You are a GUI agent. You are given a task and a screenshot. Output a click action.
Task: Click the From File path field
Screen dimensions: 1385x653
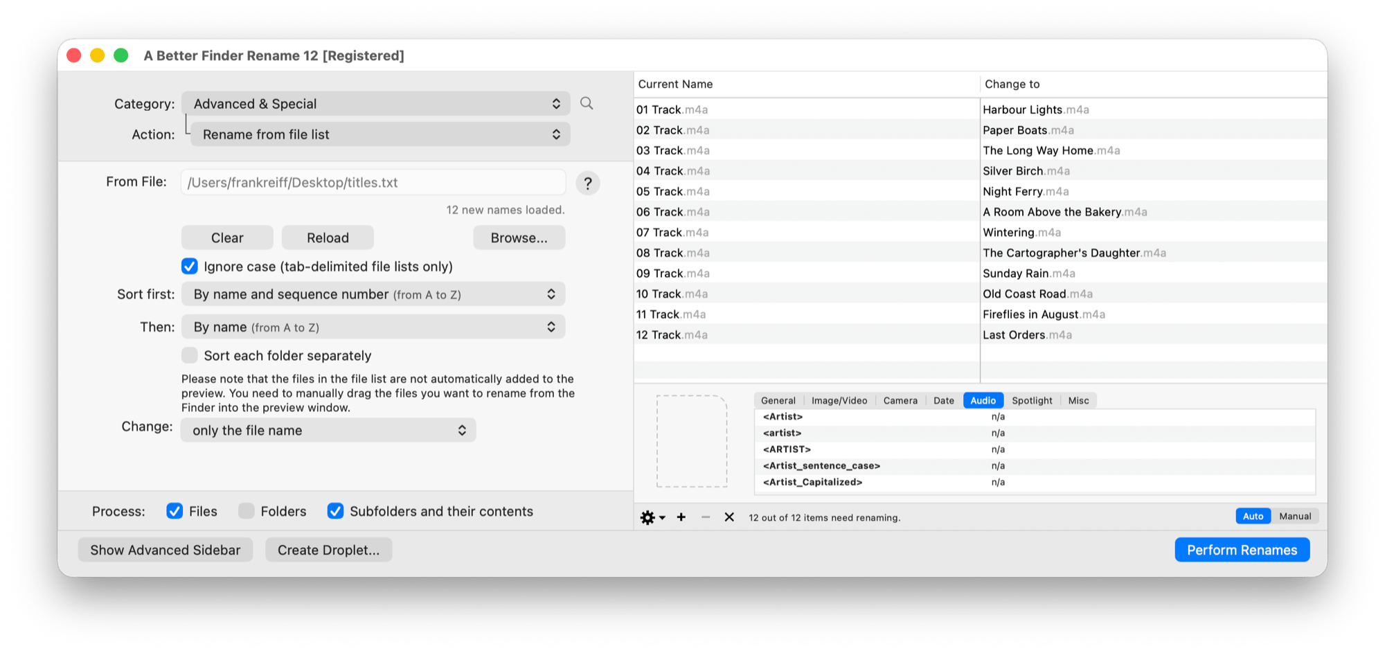tap(373, 183)
